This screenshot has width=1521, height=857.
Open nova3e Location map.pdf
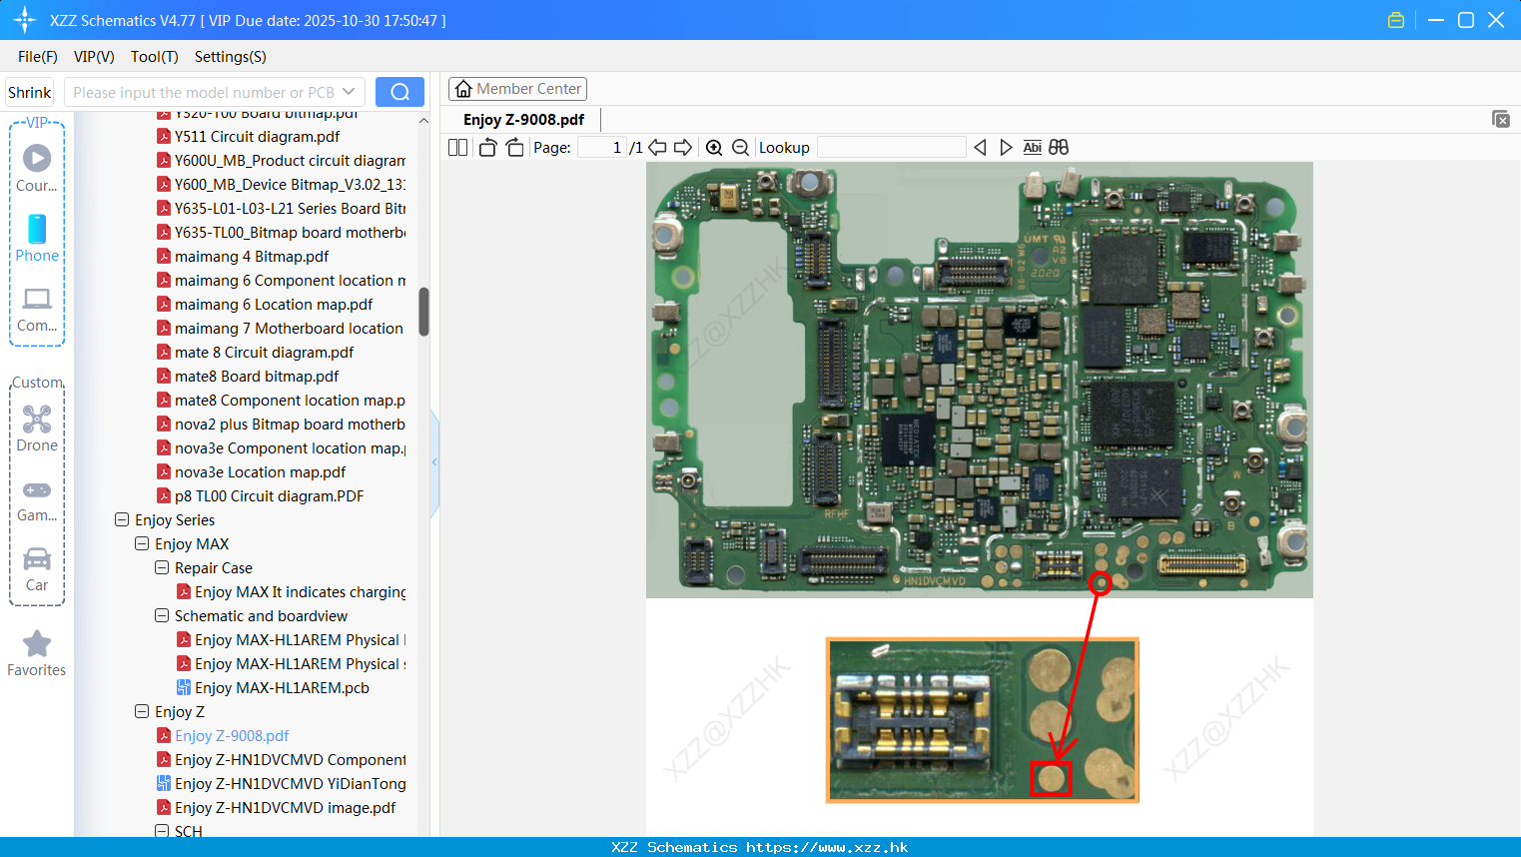[x=260, y=471]
